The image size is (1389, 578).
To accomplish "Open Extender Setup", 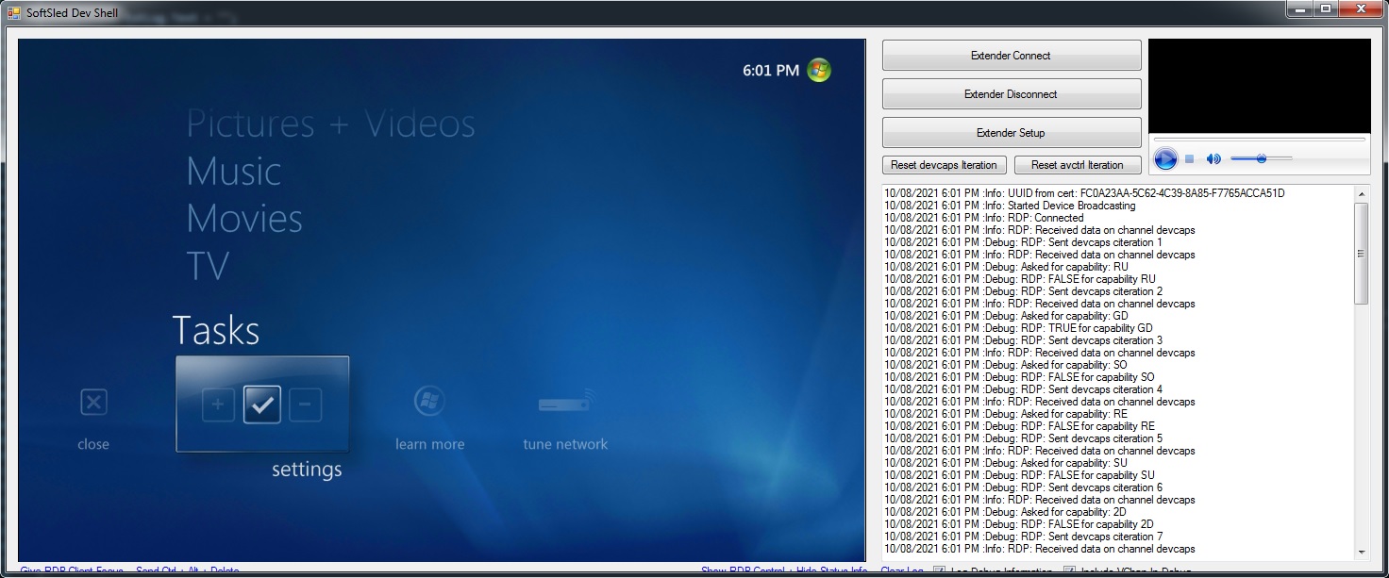I will tap(1012, 133).
